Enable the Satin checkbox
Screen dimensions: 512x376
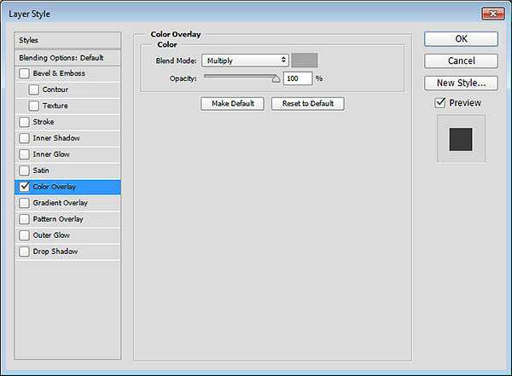(x=24, y=171)
